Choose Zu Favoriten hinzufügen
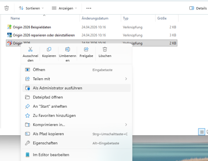 77,116
